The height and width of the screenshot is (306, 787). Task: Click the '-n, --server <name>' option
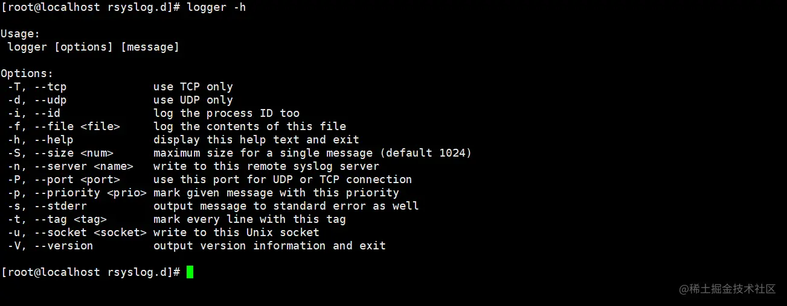pyautogui.click(x=71, y=166)
